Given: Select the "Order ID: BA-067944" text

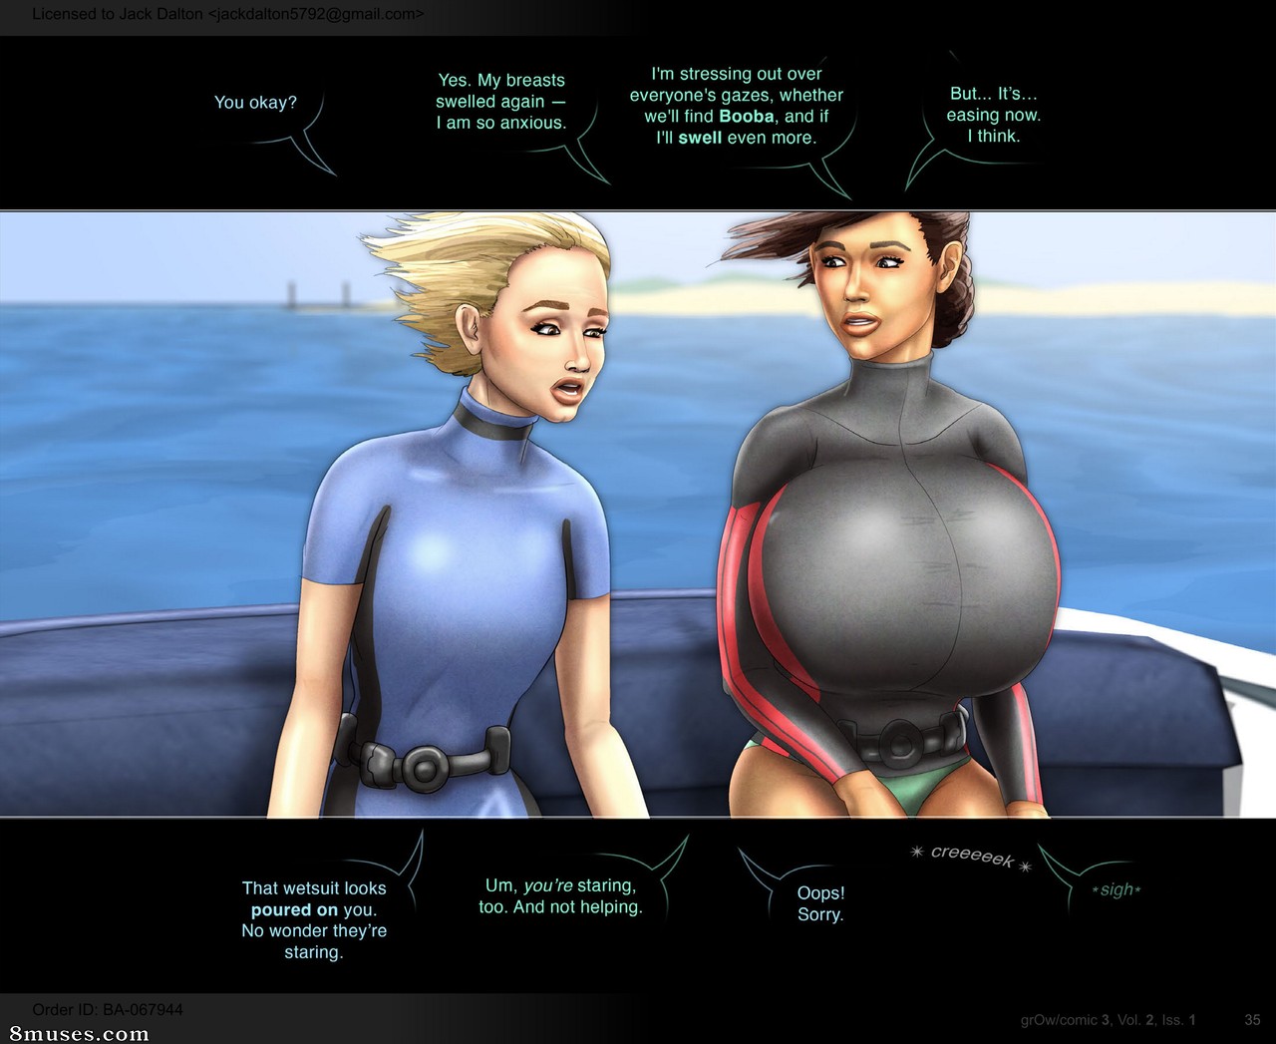Looking at the screenshot, I should click(108, 1009).
